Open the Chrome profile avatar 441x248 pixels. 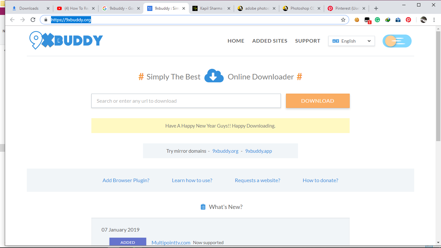[424, 20]
